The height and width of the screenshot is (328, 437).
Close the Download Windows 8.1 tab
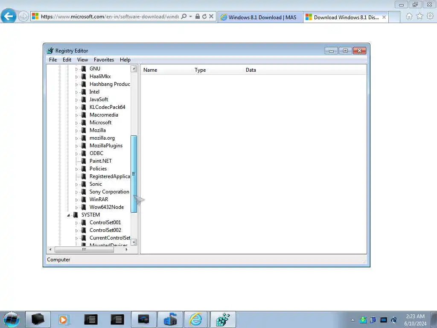pyautogui.click(x=384, y=17)
